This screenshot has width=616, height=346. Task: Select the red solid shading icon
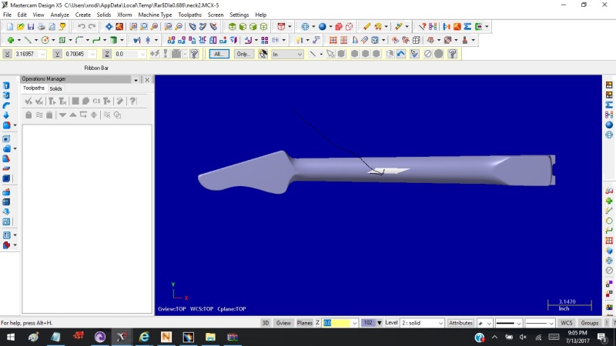339,27
